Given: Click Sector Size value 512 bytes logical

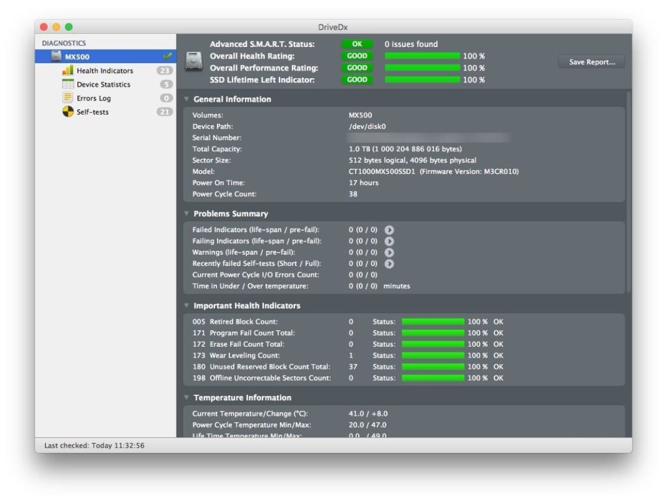Looking at the screenshot, I should pos(412,160).
